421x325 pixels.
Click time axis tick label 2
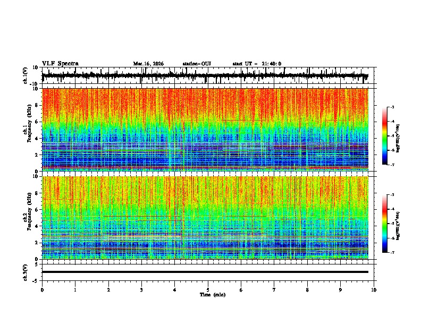coord(108,290)
